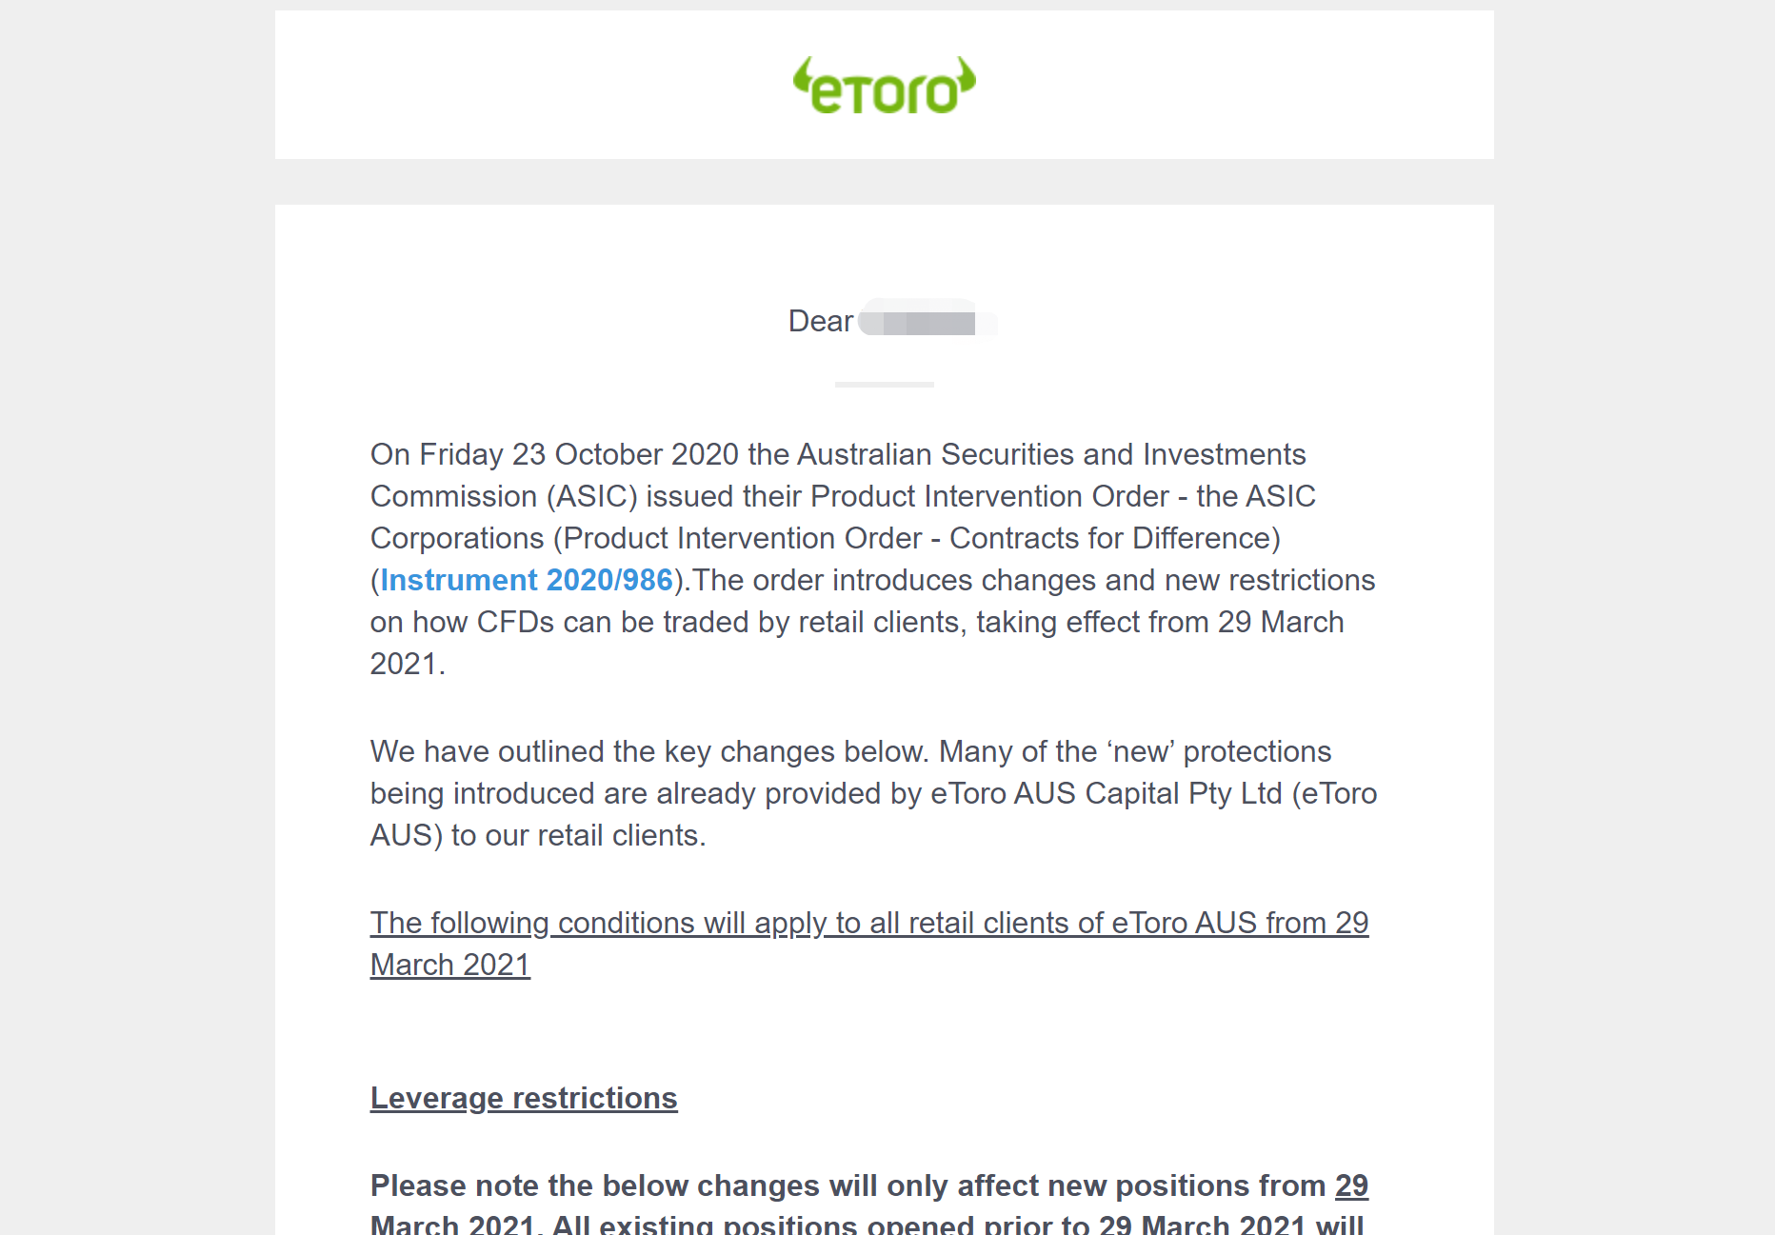
Task: Click the blurred recipient name after Dear
Action: pyautogui.click(x=927, y=319)
